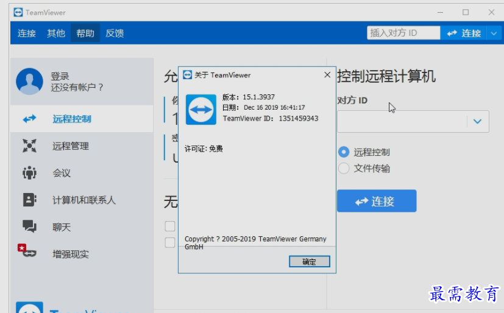Click the Copyright 2005-2019 TeamViewer text

(x=255, y=243)
